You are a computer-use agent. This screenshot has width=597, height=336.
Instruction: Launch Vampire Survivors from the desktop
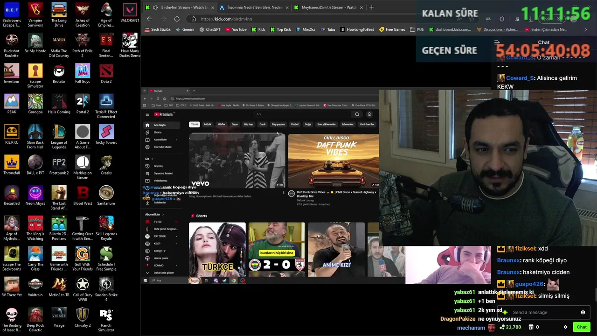point(35,14)
